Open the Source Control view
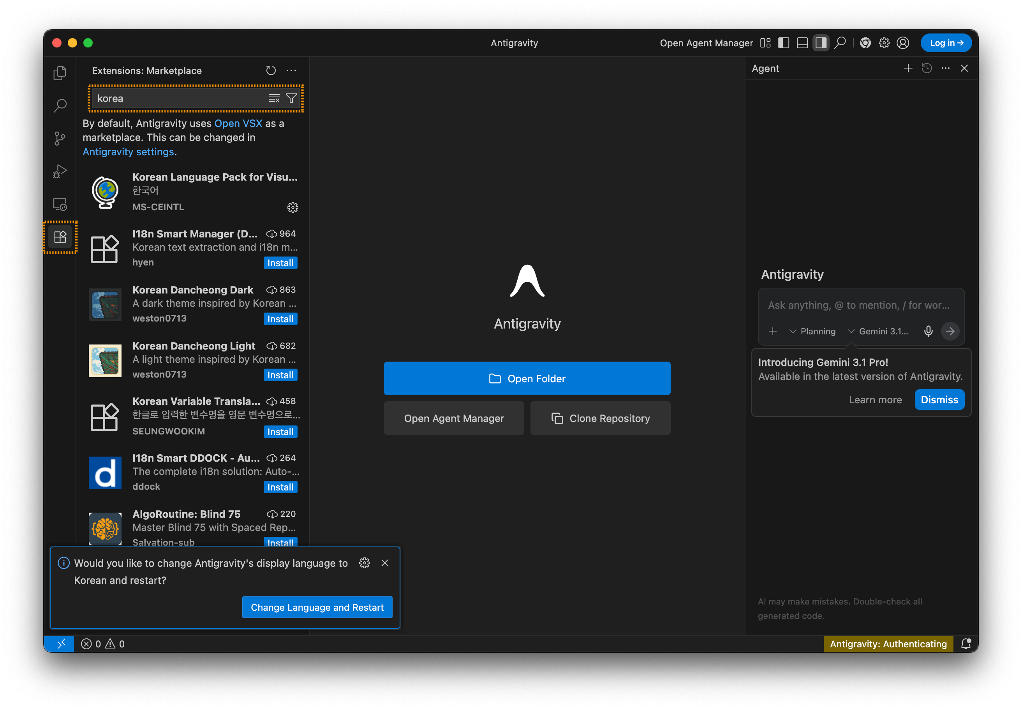Viewport: 1022px width, 710px height. [60, 138]
